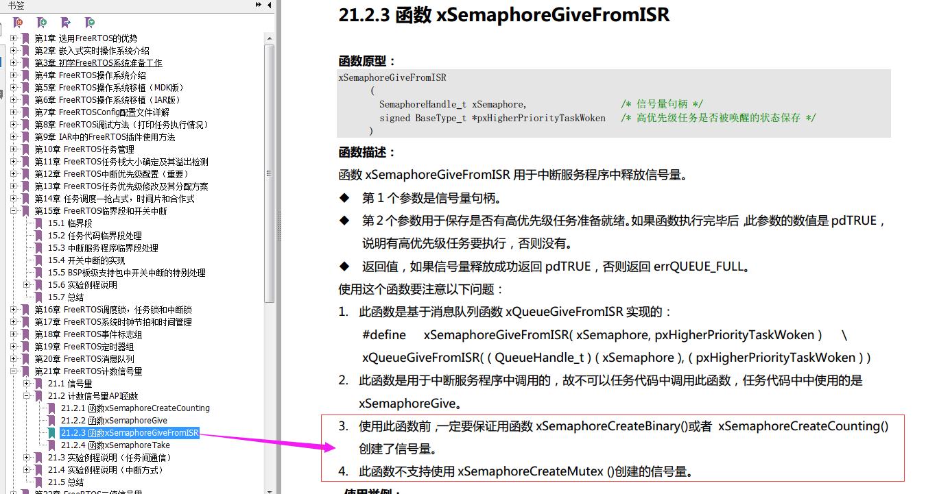Screen dimensions: 950x494
Task: Click the bookmark icon beside 第1章 选用FreeRTOS的优势
Action: pos(26,38)
